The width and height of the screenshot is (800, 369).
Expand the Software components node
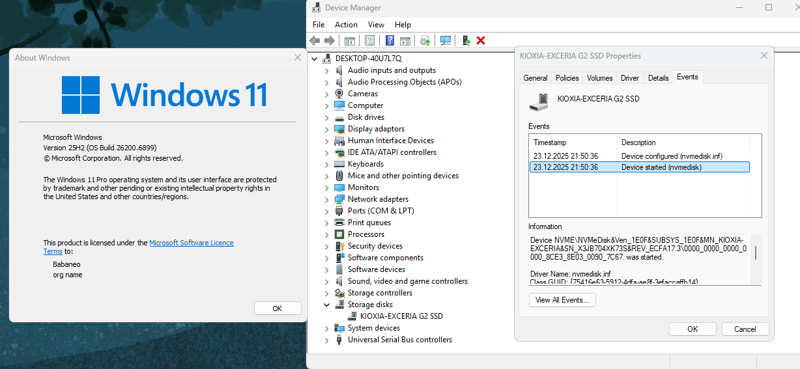(327, 258)
